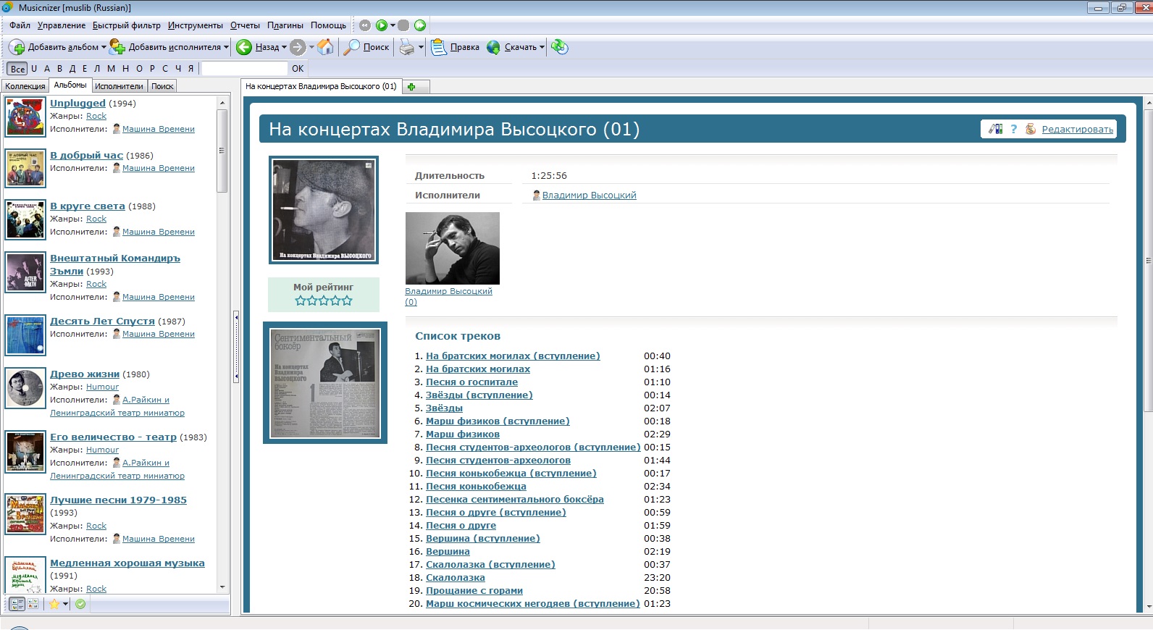Open the track Марш физиков

tap(463, 434)
